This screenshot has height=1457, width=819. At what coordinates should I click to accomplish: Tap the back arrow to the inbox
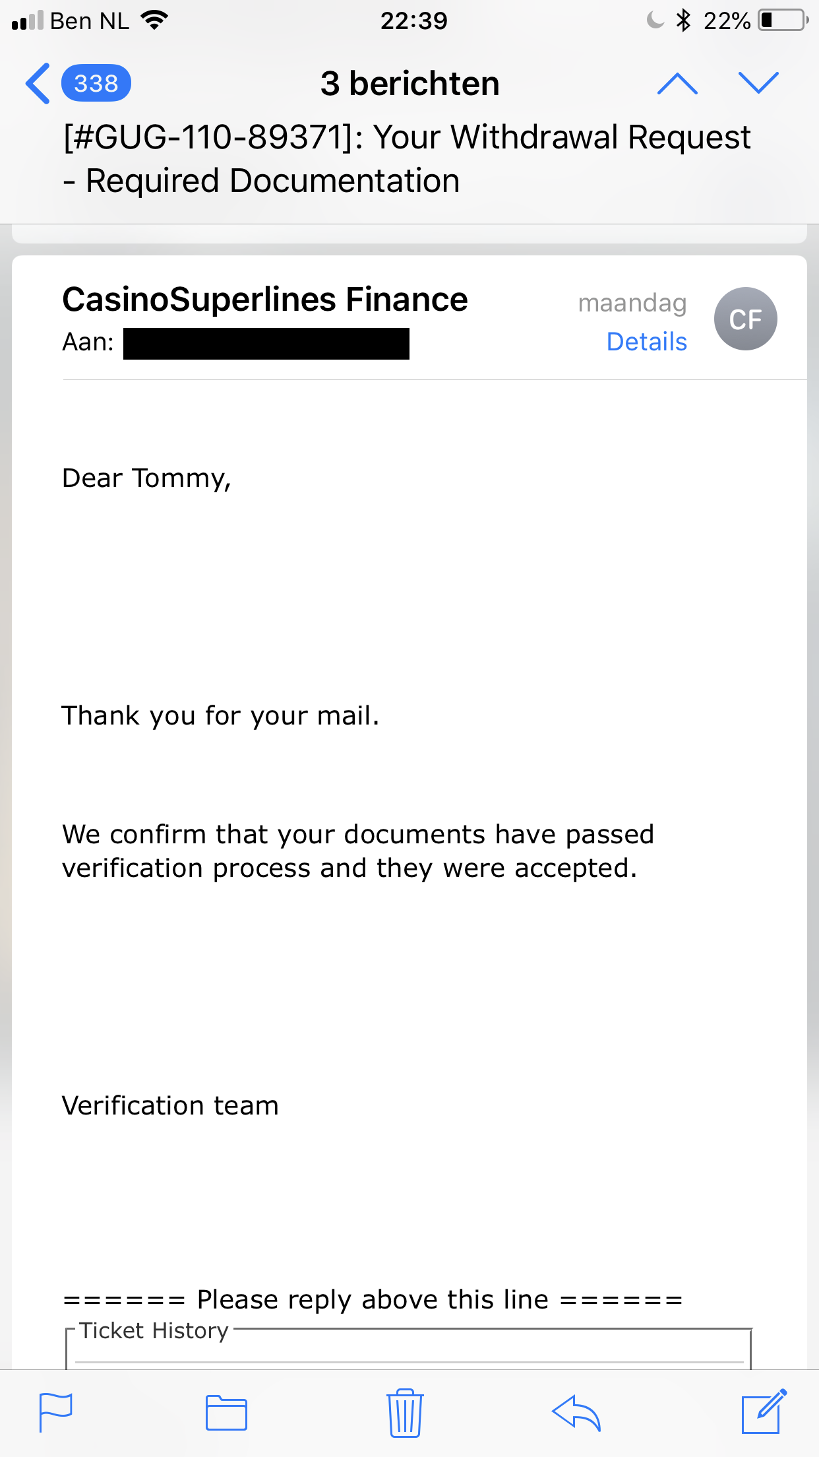[x=38, y=84]
